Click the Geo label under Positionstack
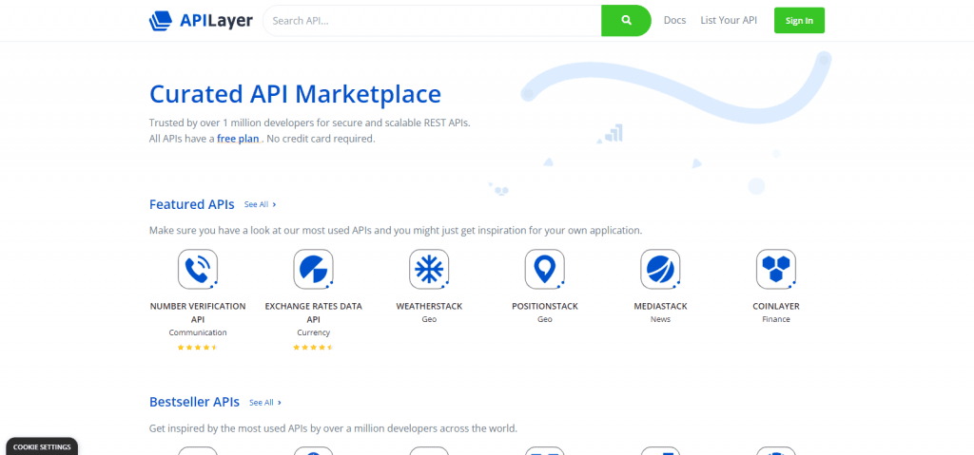 [545, 319]
